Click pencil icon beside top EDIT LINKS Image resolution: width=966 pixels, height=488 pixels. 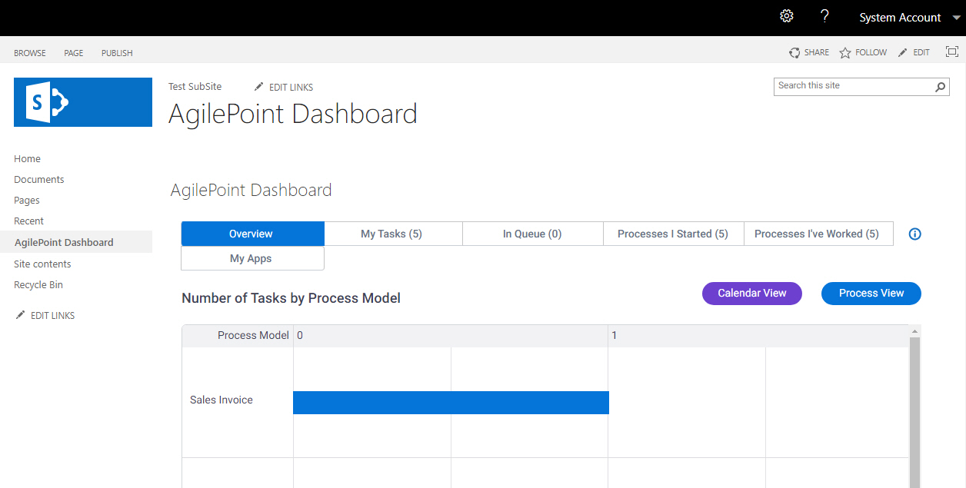[x=258, y=87]
